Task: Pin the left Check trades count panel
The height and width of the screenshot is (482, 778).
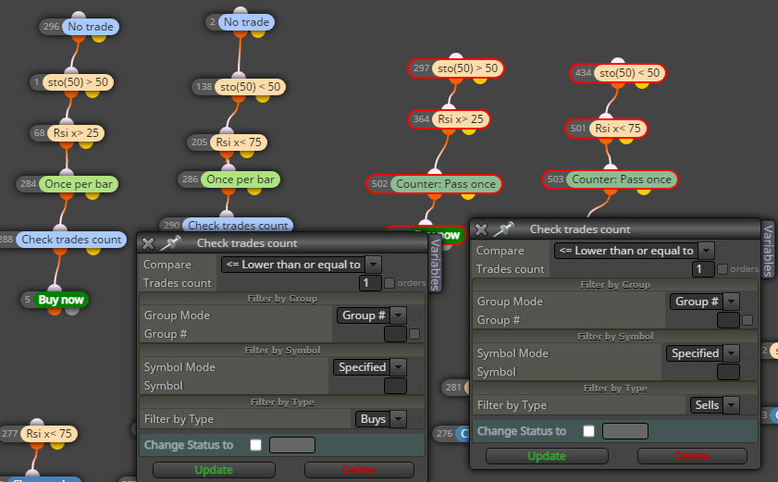Action: tap(171, 242)
